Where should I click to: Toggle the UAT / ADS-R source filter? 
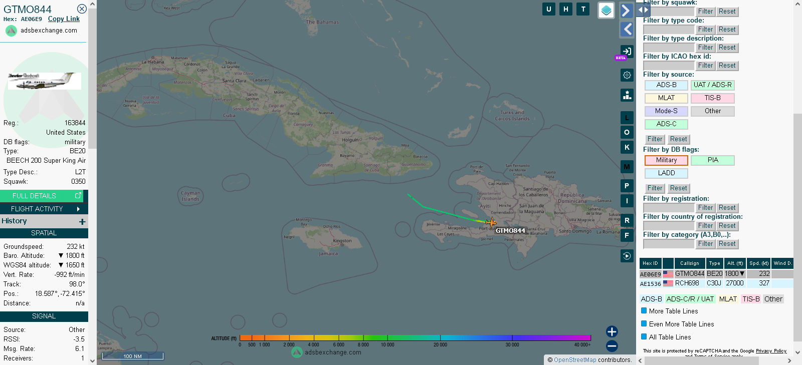coord(712,85)
